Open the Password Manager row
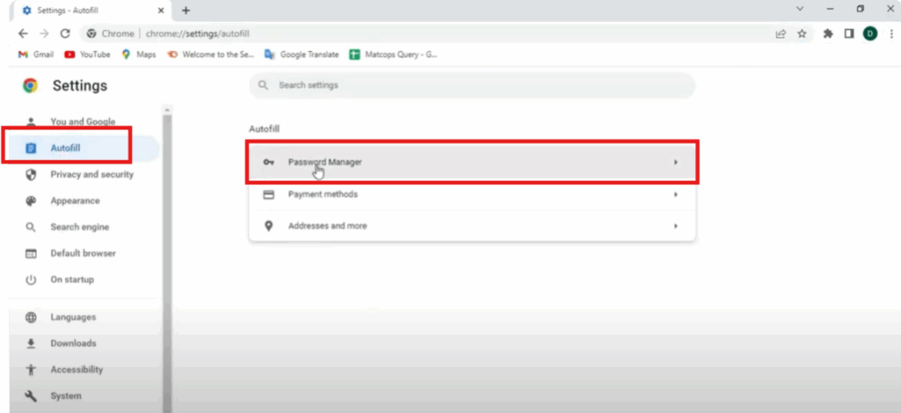The width and height of the screenshot is (901, 413). [x=472, y=162]
